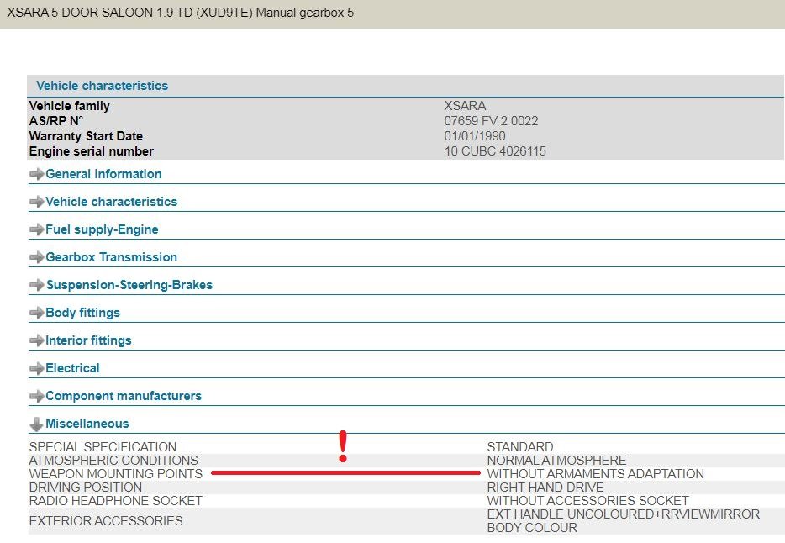Open Electrical section link
This screenshot has height=543, width=785.
[x=72, y=368]
